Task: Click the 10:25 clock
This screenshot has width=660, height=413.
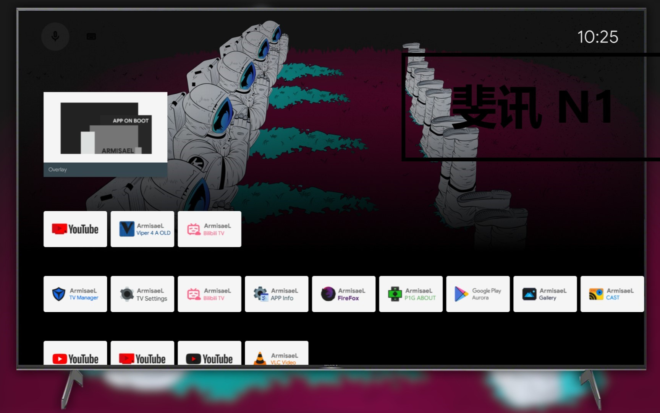Action: (x=597, y=37)
